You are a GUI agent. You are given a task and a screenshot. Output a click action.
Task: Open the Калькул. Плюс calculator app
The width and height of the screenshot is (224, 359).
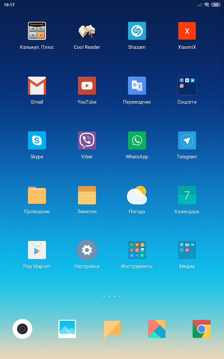pyautogui.click(x=37, y=31)
